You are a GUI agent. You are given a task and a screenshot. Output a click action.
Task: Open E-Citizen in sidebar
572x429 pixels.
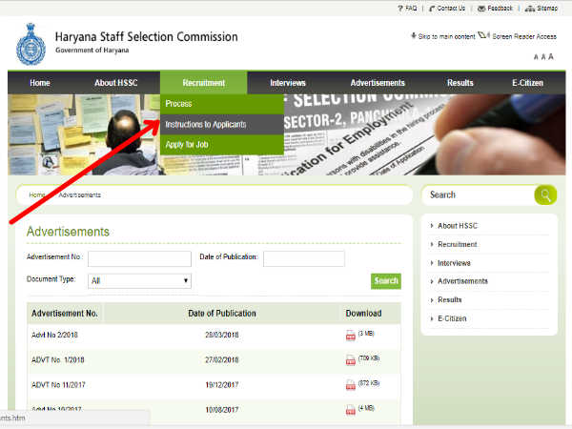[x=452, y=318]
